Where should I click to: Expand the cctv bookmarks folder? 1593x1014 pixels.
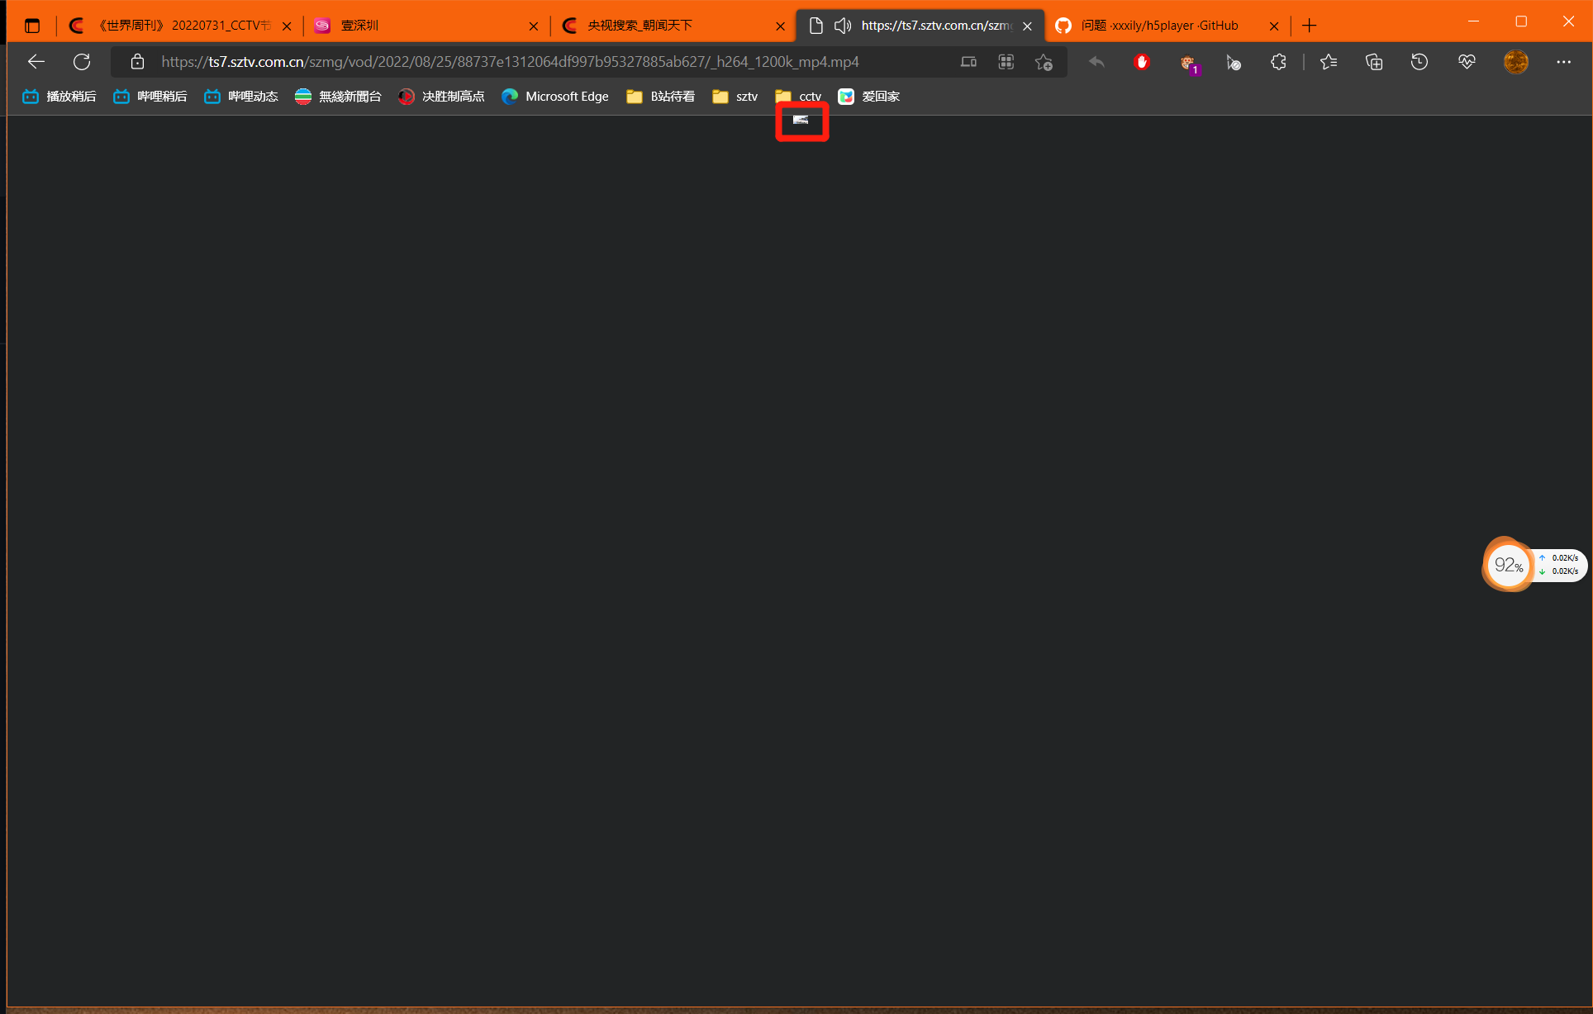[x=798, y=97]
